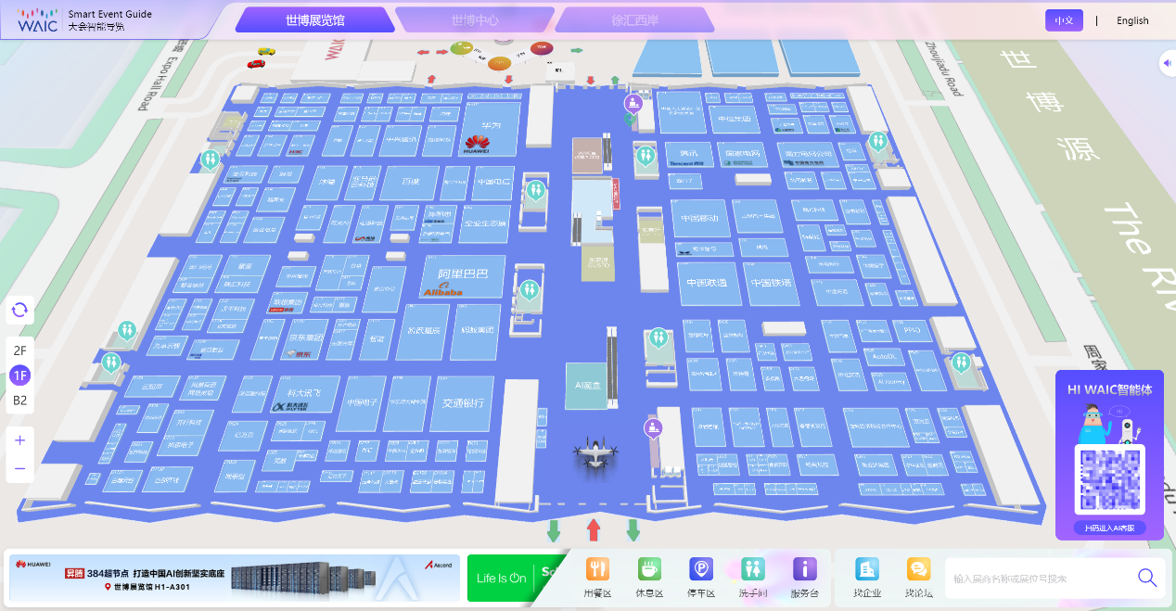The width and height of the screenshot is (1176, 611).
Task: Focus the booth name search field
Action: (x=1040, y=579)
